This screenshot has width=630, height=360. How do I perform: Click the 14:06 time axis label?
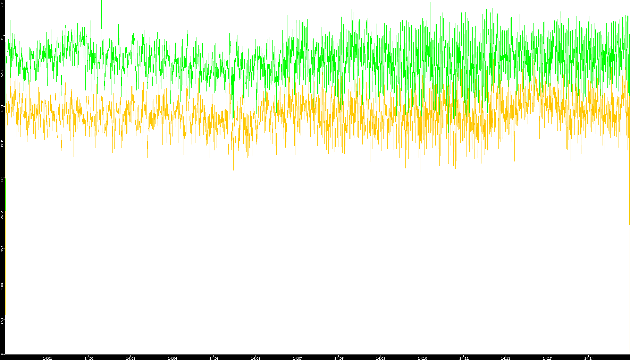click(x=255, y=358)
